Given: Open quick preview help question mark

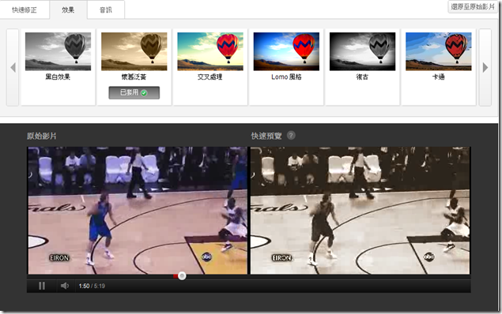Looking at the screenshot, I should pos(291,136).
